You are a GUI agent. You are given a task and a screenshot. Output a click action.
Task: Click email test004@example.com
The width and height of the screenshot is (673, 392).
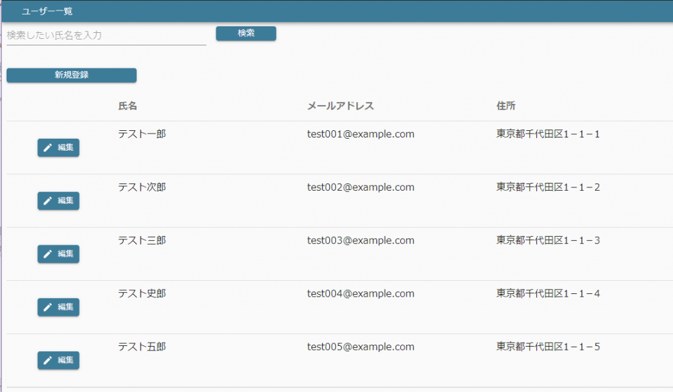pyautogui.click(x=361, y=294)
